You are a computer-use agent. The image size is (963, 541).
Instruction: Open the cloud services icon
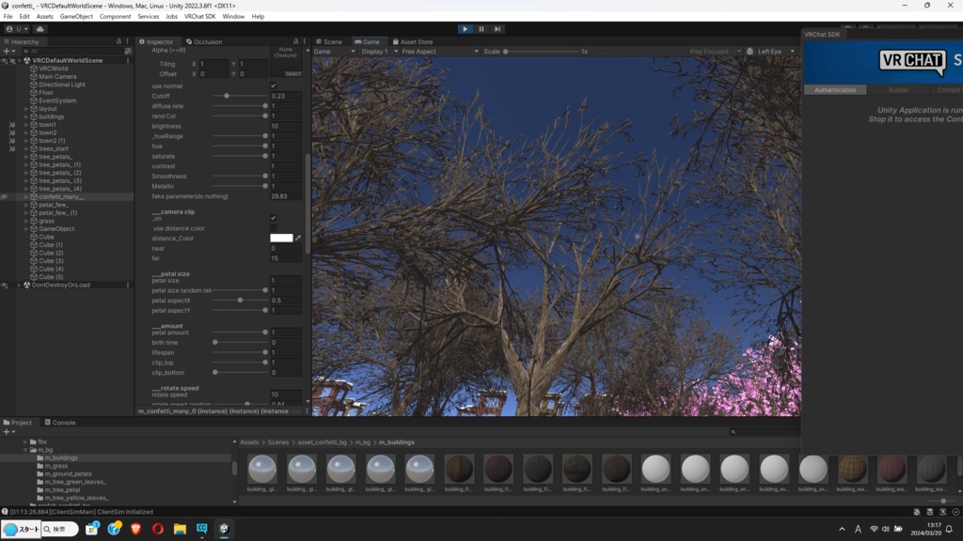(x=39, y=29)
